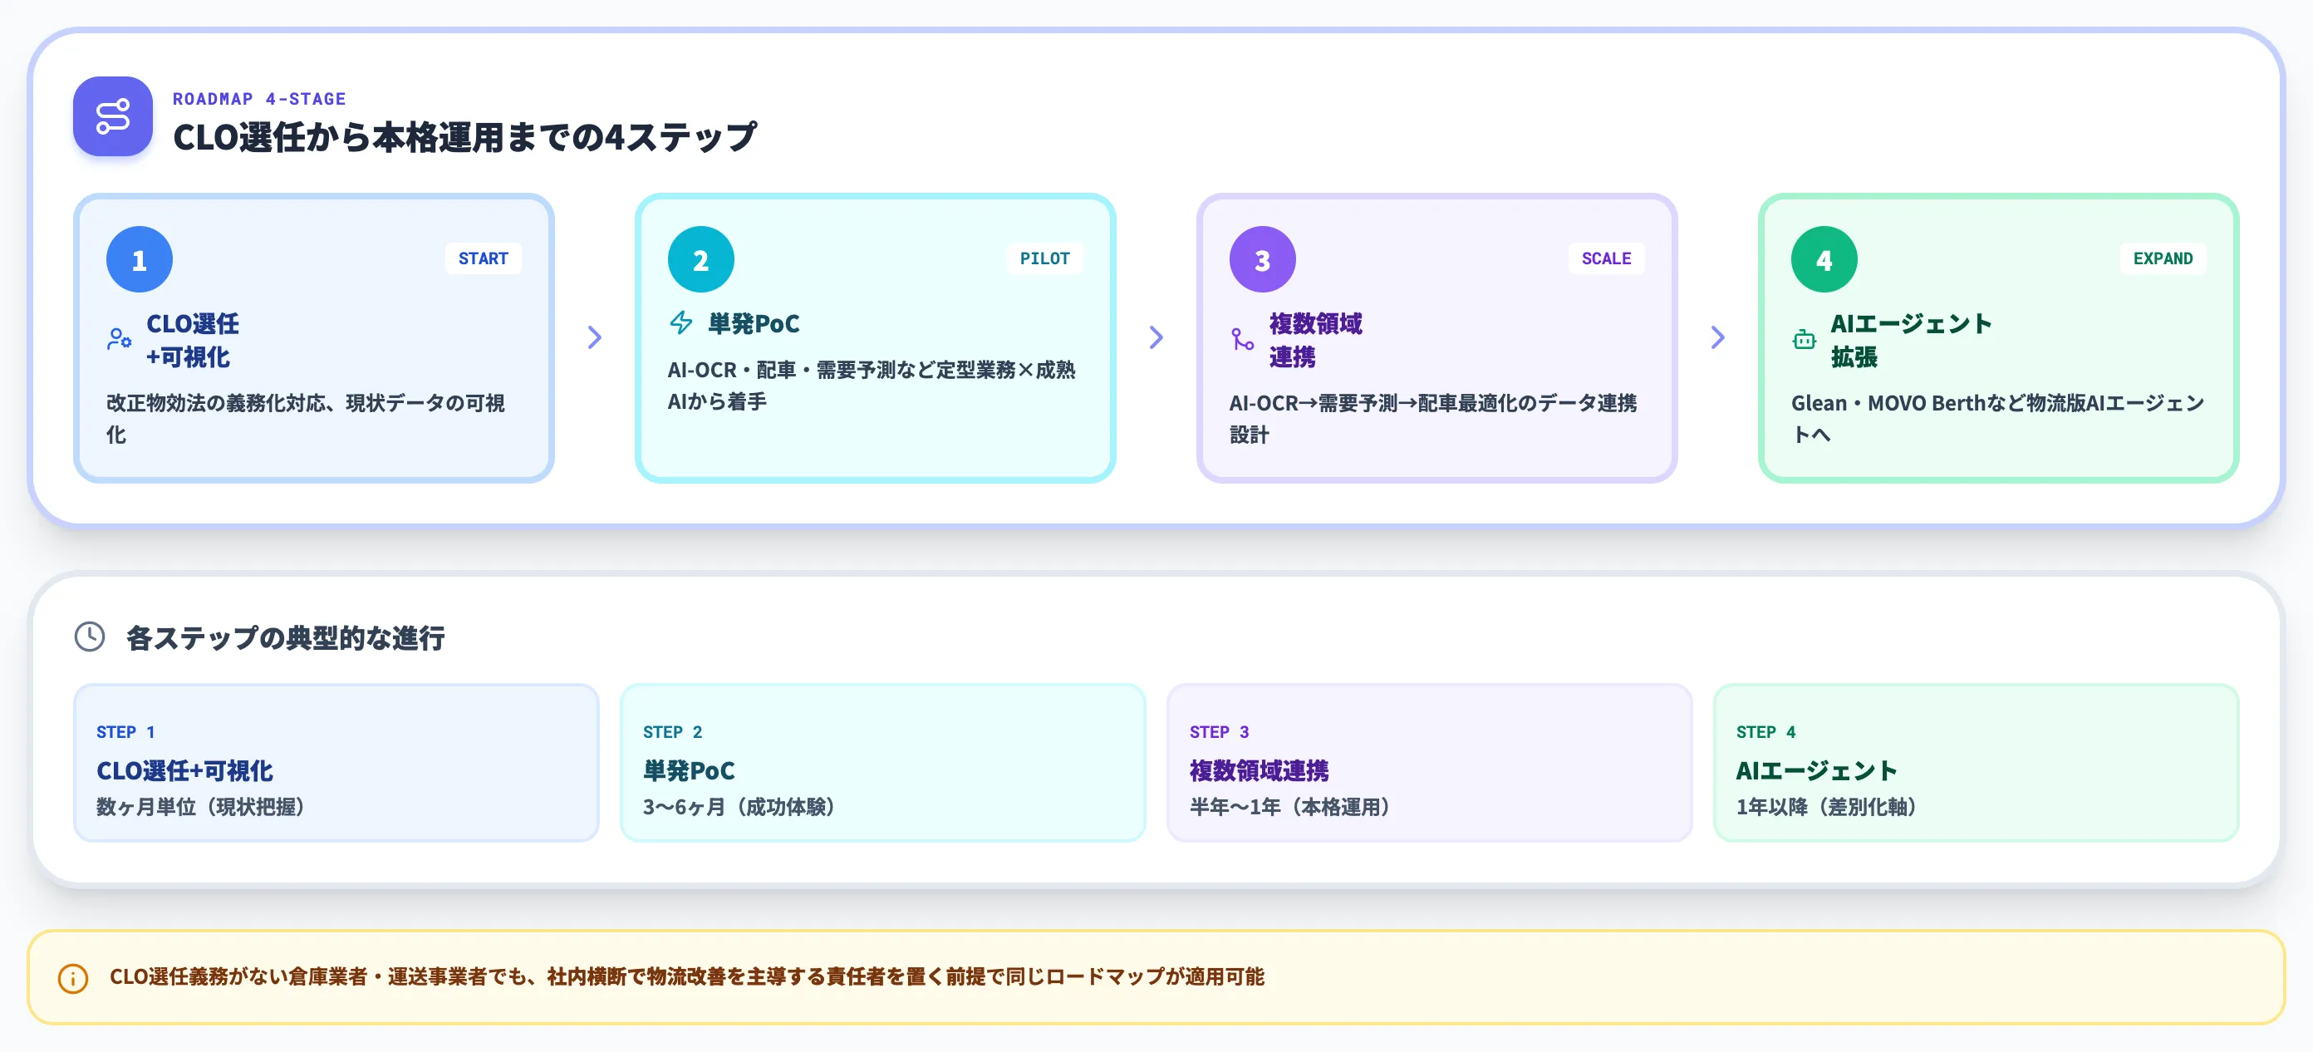
Task: Click the EXPAND badge on card 4
Action: (x=2162, y=258)
